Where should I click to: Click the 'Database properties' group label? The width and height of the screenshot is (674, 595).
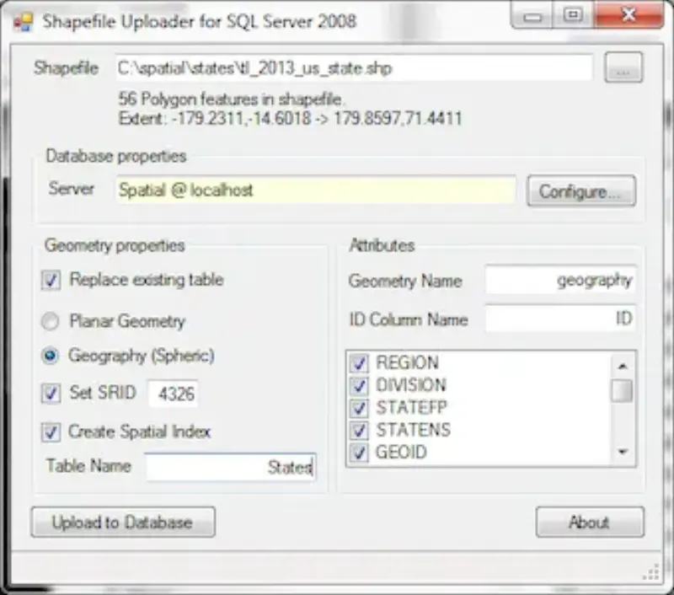(116, 156)
